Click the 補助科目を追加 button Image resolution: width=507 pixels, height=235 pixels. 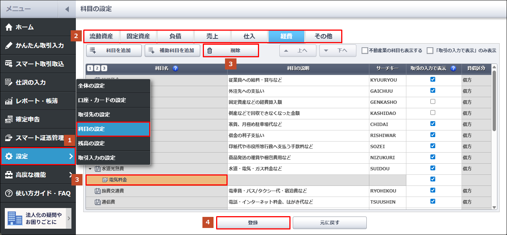click(172, 51)
